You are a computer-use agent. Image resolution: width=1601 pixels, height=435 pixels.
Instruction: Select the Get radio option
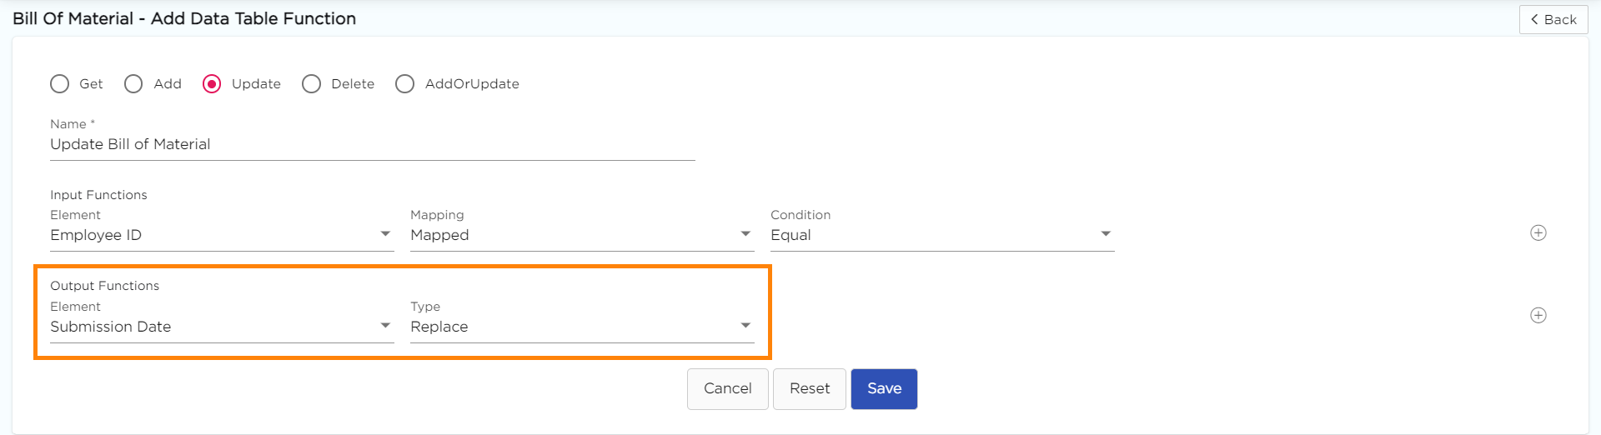[60, 84]
